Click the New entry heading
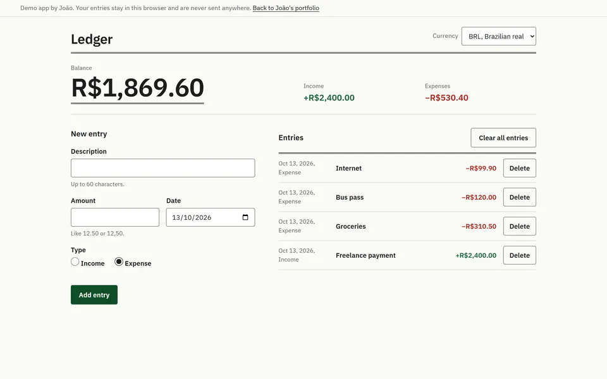607x379 pixels. coord(89,134)
